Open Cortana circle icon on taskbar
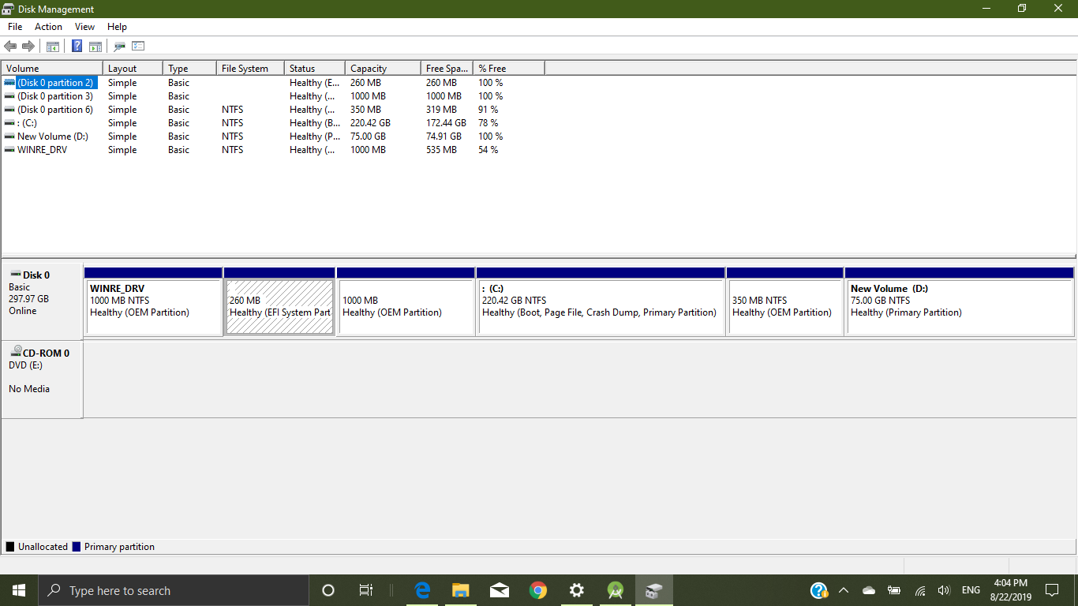The image size is (1078, 606). (328, 590)
